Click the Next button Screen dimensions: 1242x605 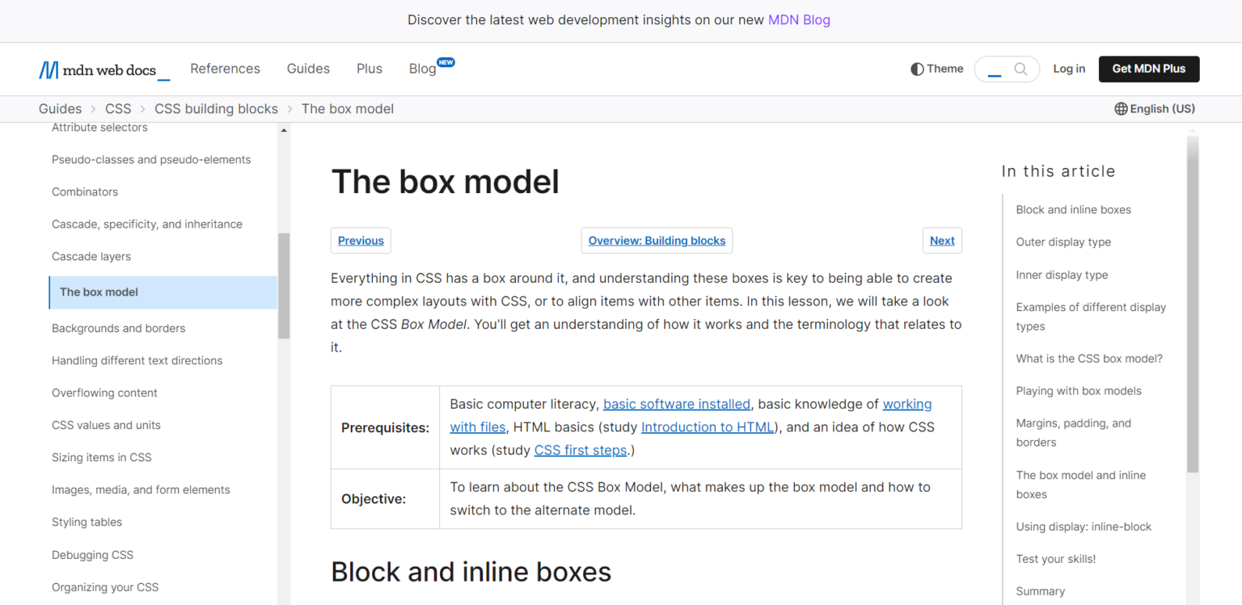click(x=942, y=240)
